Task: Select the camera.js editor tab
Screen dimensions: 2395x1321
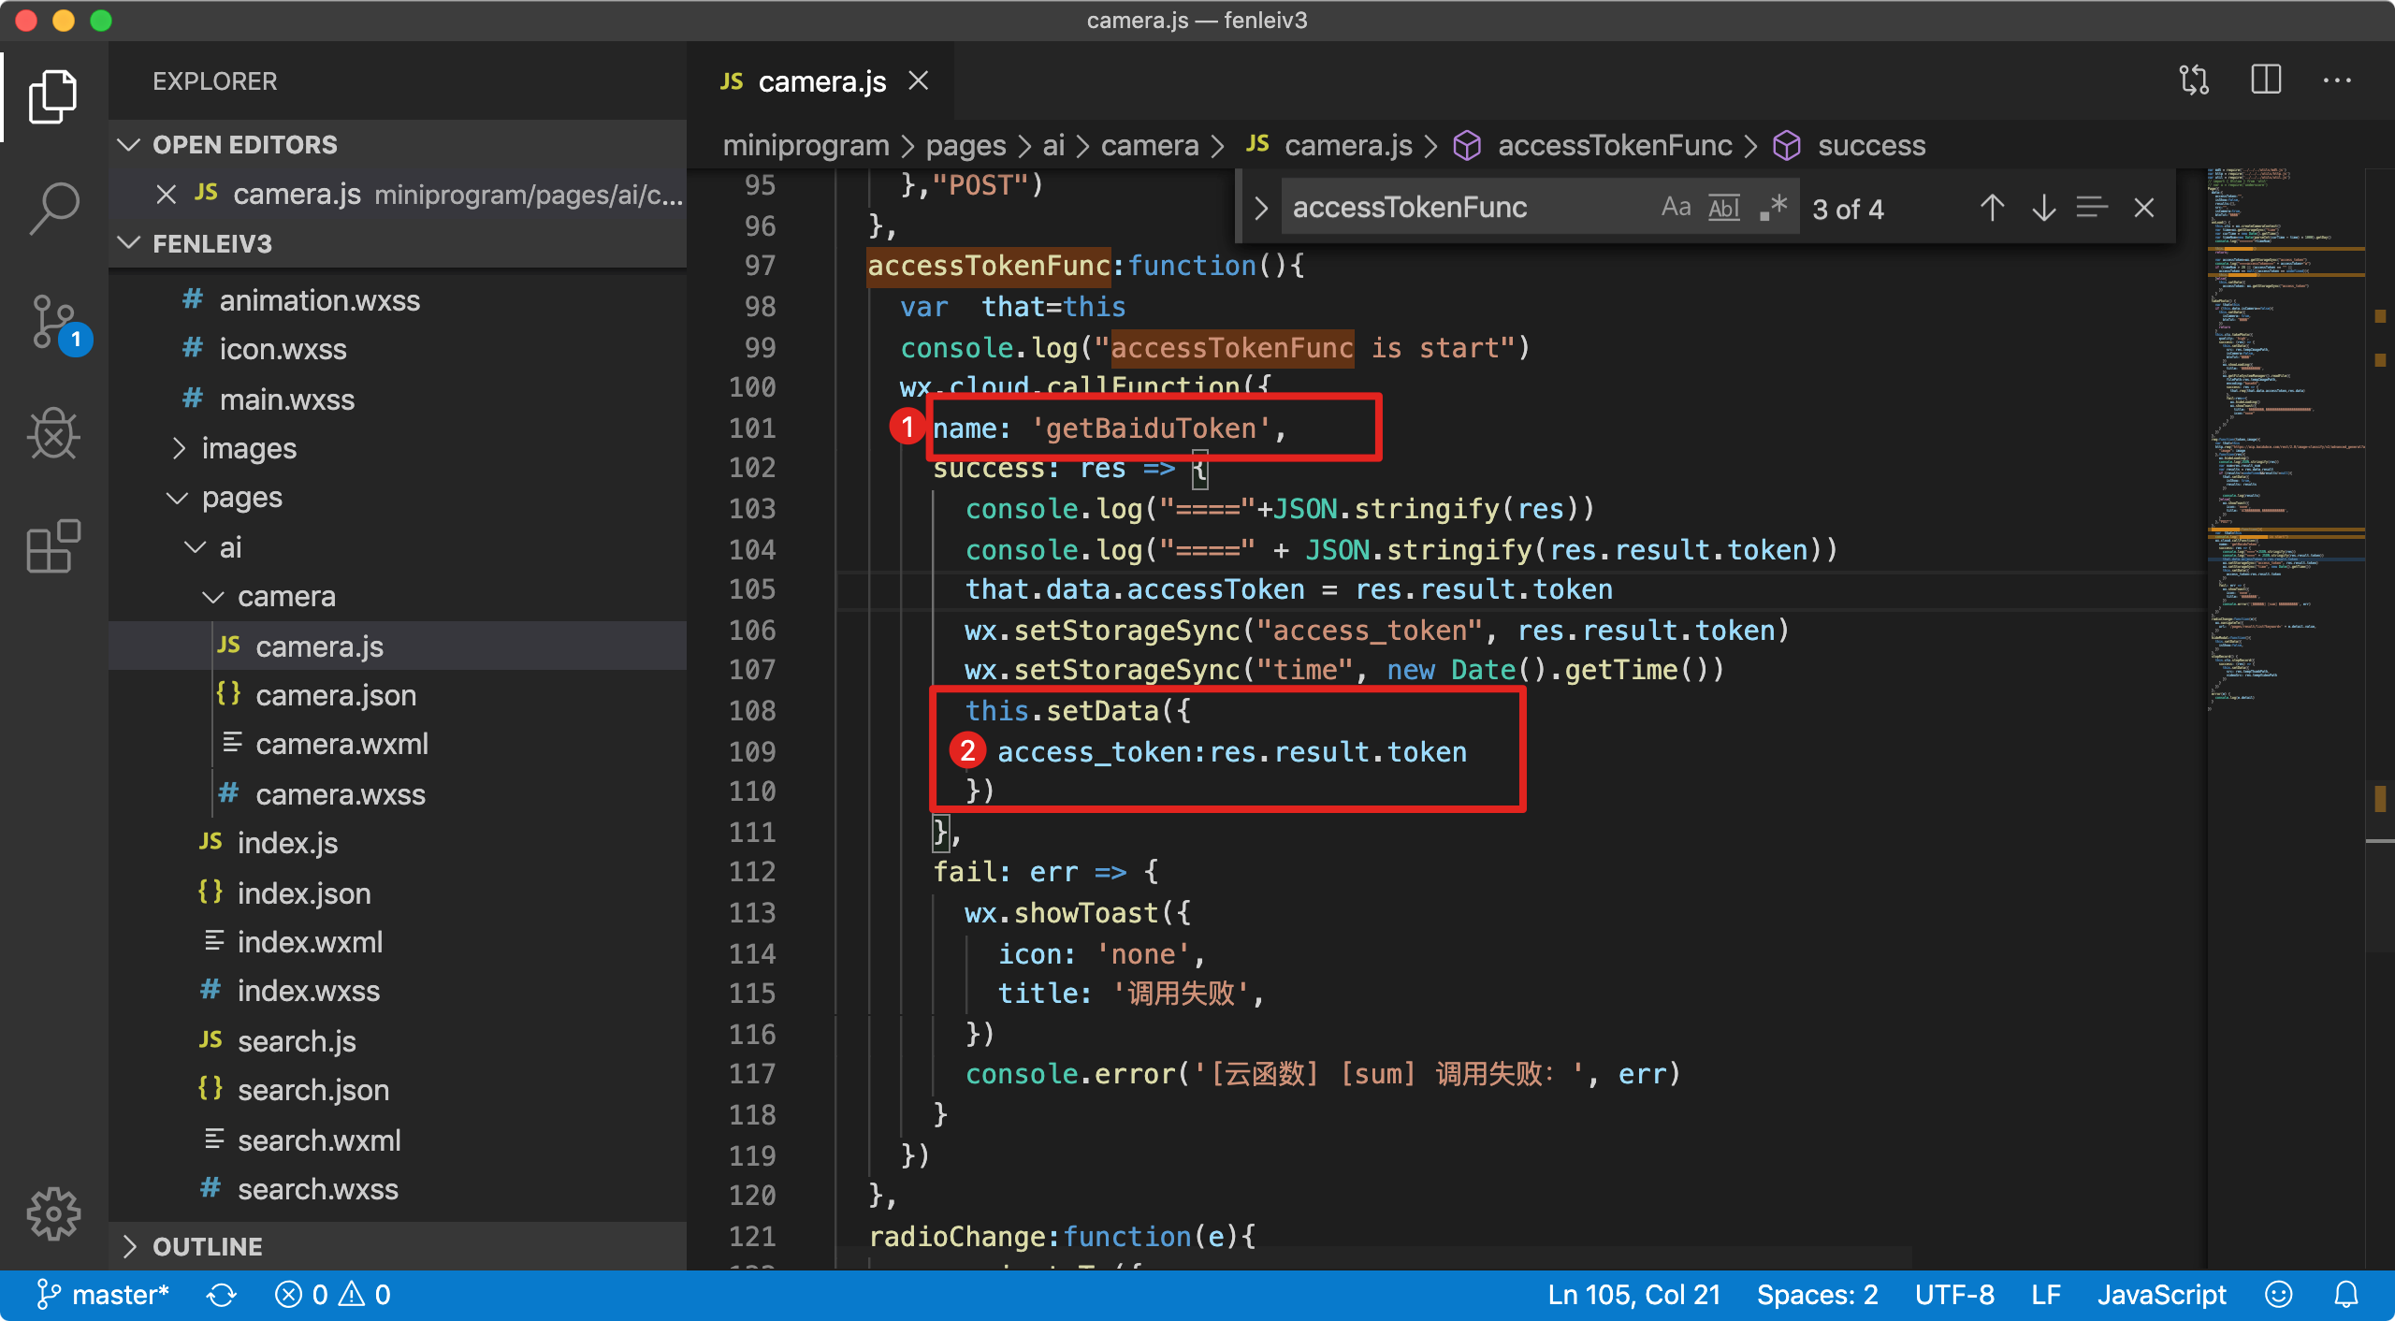Action: click(820, 82)
